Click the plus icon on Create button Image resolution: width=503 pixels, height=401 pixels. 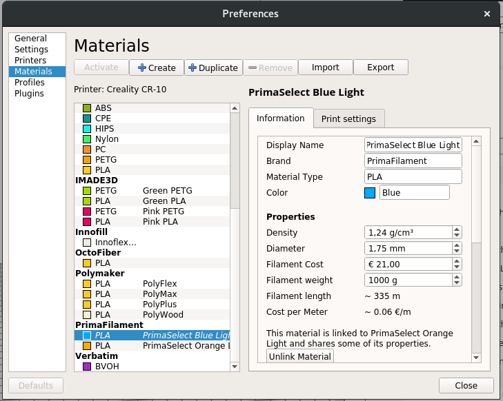(142, 68)
